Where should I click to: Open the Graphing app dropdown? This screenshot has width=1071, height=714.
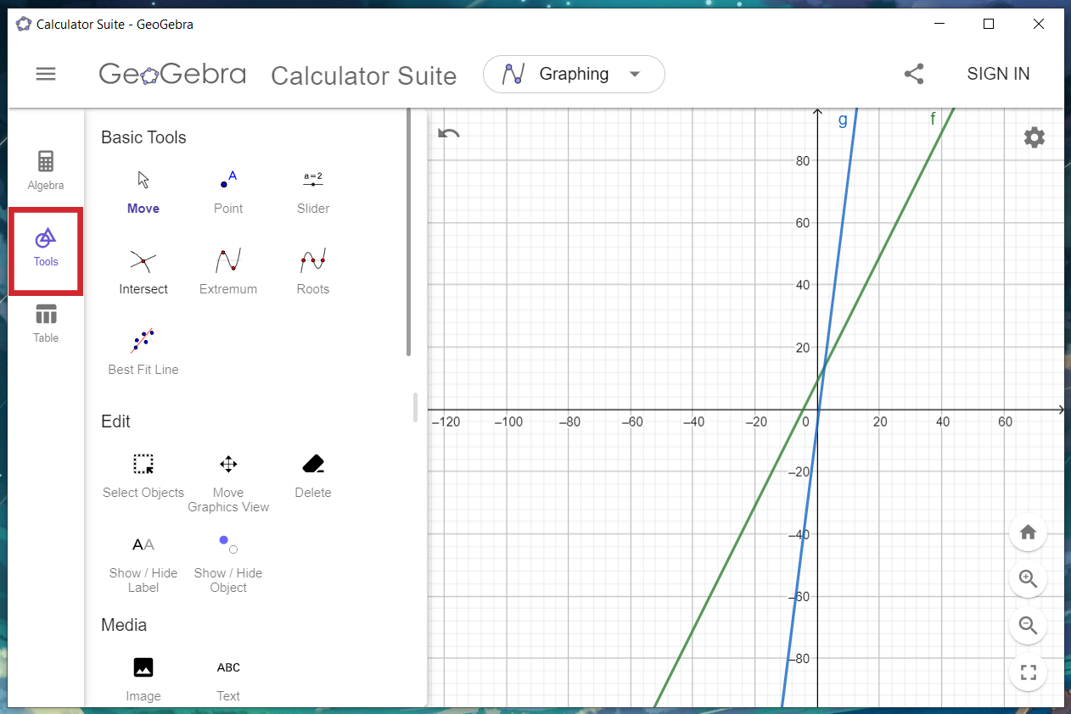574,74
